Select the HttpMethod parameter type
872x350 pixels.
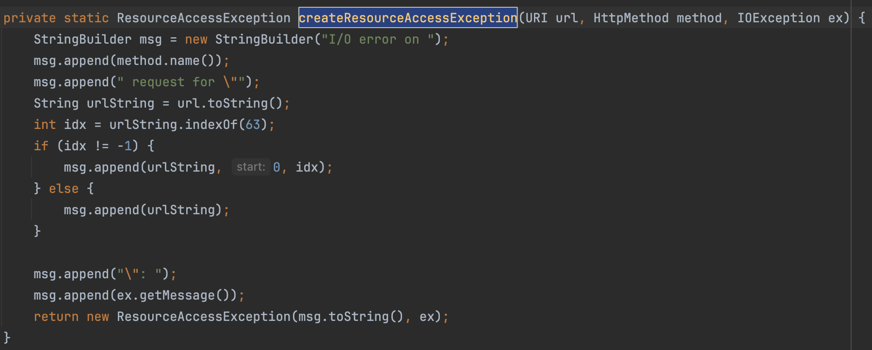pos(630,18)
